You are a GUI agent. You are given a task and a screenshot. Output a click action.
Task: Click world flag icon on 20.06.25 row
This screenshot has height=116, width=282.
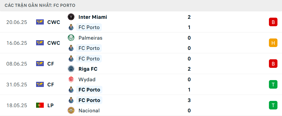[x=40, y=22]
